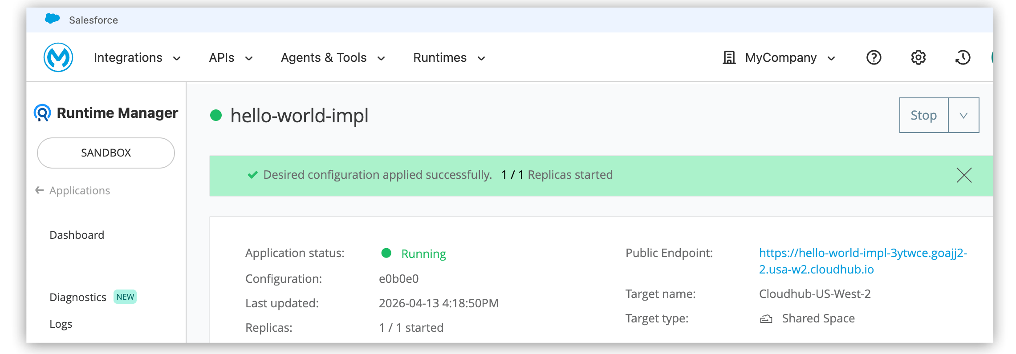This screenshot has width=1016, height=354.
Task: Expand the Integrations menu
Action: 137,58
